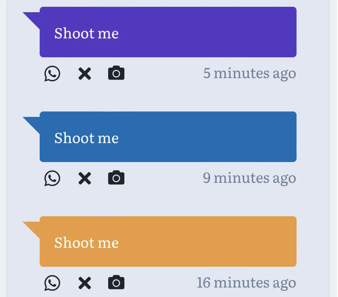338x297 pixels.
Task: Click the blue bubble's pointed tail
Action: click(x=32, y=123)
